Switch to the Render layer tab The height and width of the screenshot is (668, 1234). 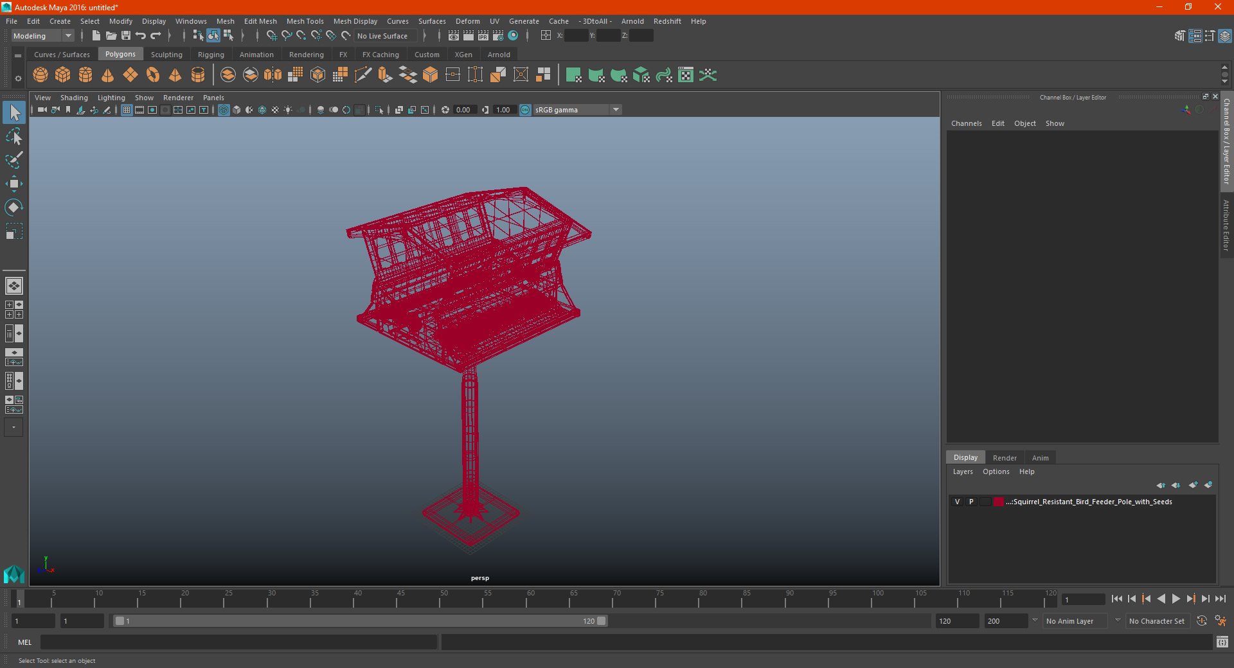click(1005, 458)
